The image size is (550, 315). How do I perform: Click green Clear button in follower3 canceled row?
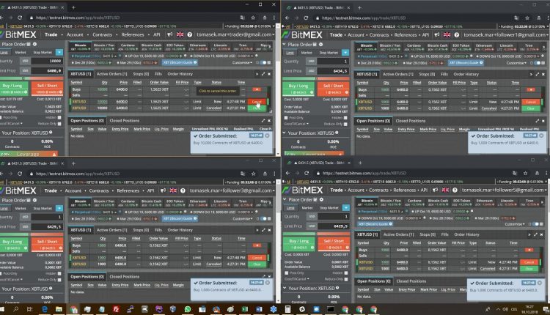pyautogui.click(x=257, y=264)
